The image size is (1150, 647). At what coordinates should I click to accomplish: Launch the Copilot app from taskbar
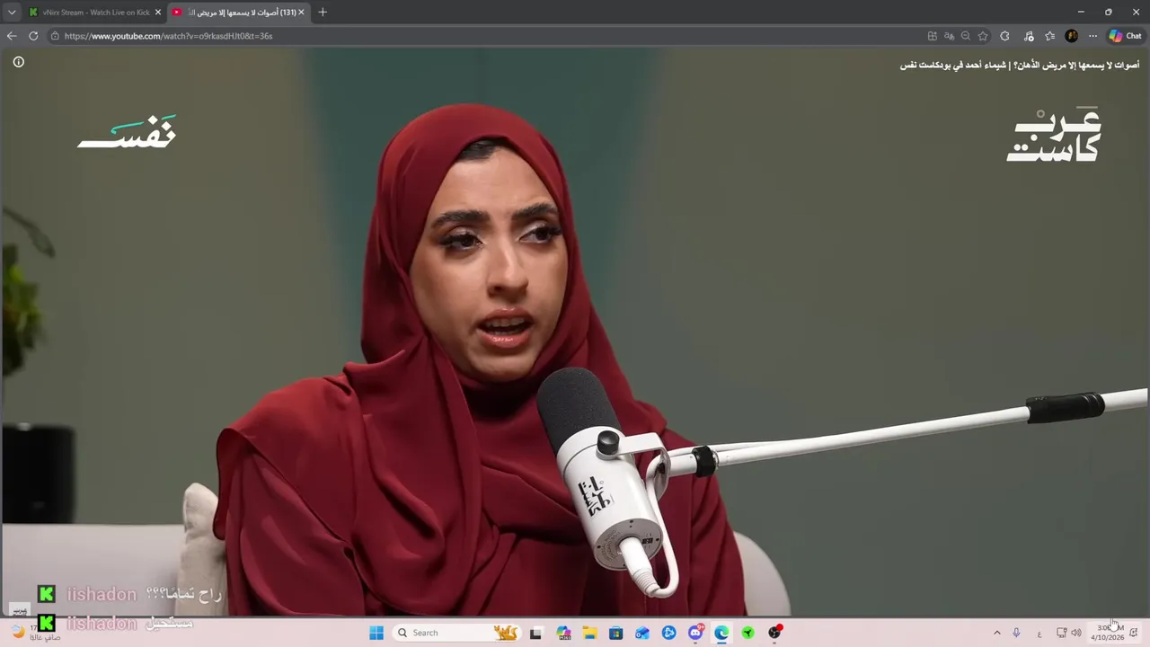click(563, 633)
